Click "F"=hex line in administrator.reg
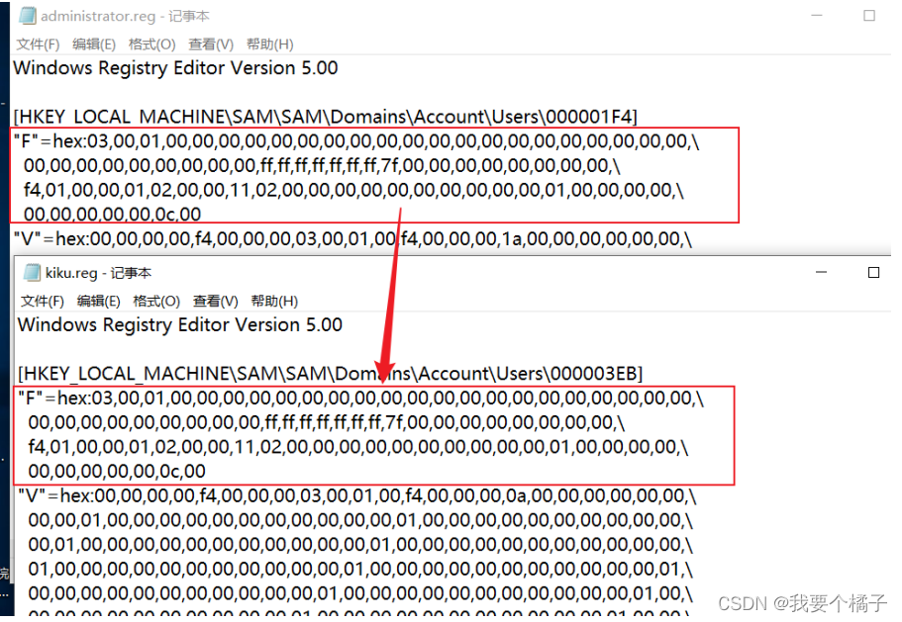The image size is (902, 622). coord(356,141)
